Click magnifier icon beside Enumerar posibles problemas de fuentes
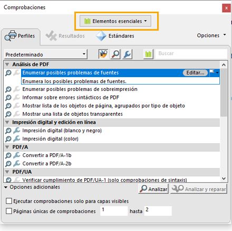This screenshot has height=231, width=232. tap(8, 73)
